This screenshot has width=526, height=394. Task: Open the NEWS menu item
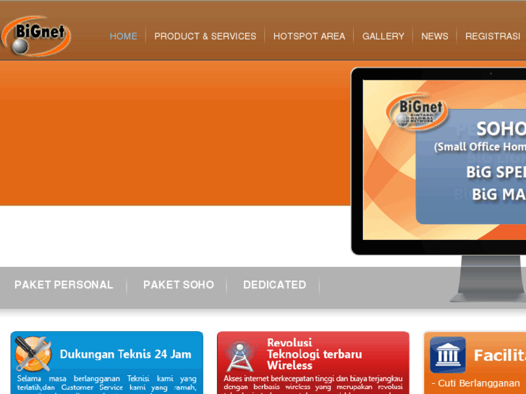[435, 36]
